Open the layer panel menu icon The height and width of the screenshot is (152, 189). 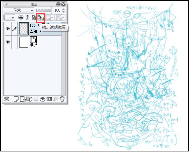6,4
